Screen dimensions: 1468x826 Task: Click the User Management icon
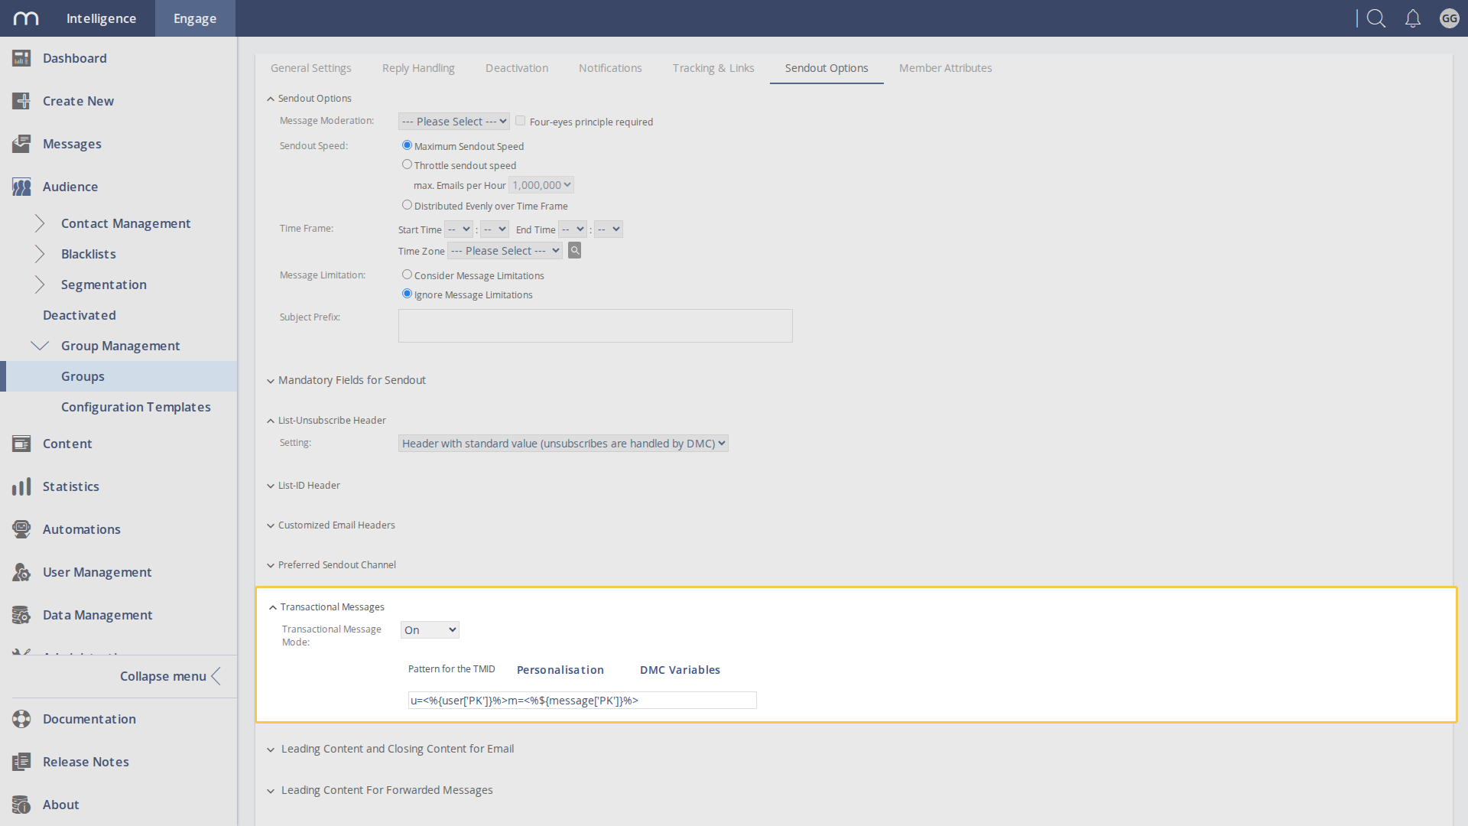pos(21,572)
